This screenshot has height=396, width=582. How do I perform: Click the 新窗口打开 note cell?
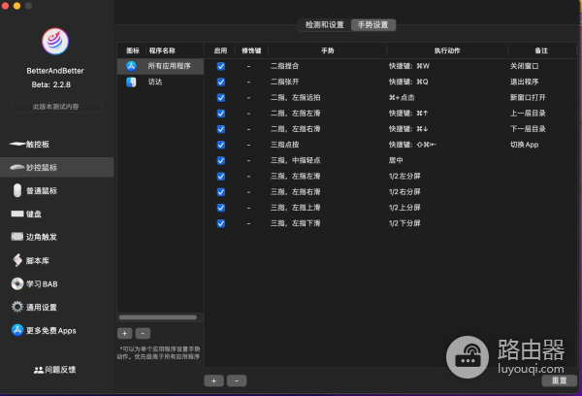click(528, 98)
